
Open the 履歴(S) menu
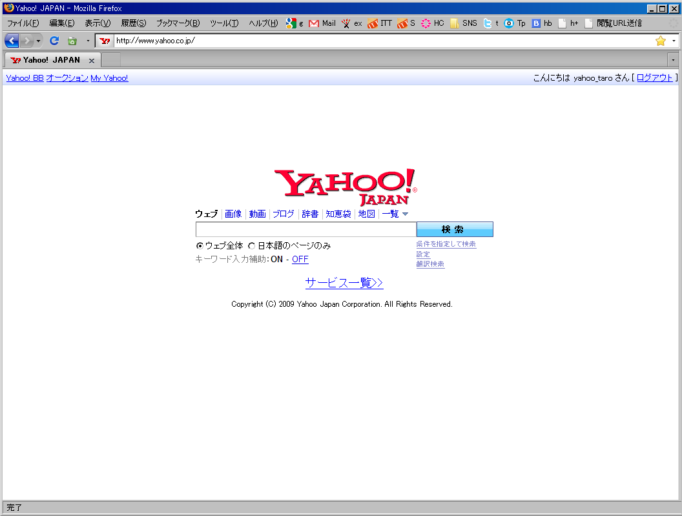point(134,23)
